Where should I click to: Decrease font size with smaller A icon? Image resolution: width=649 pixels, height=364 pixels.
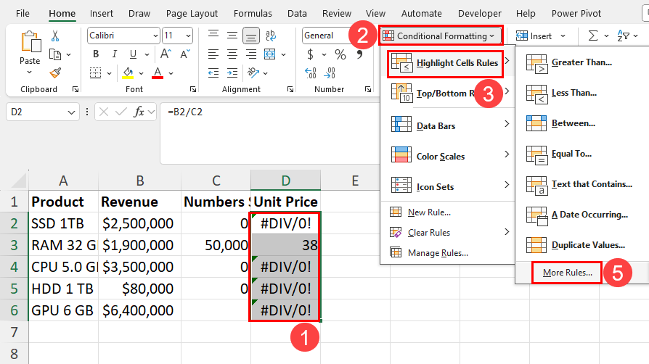pyautogui.click(x=185, y=54)
